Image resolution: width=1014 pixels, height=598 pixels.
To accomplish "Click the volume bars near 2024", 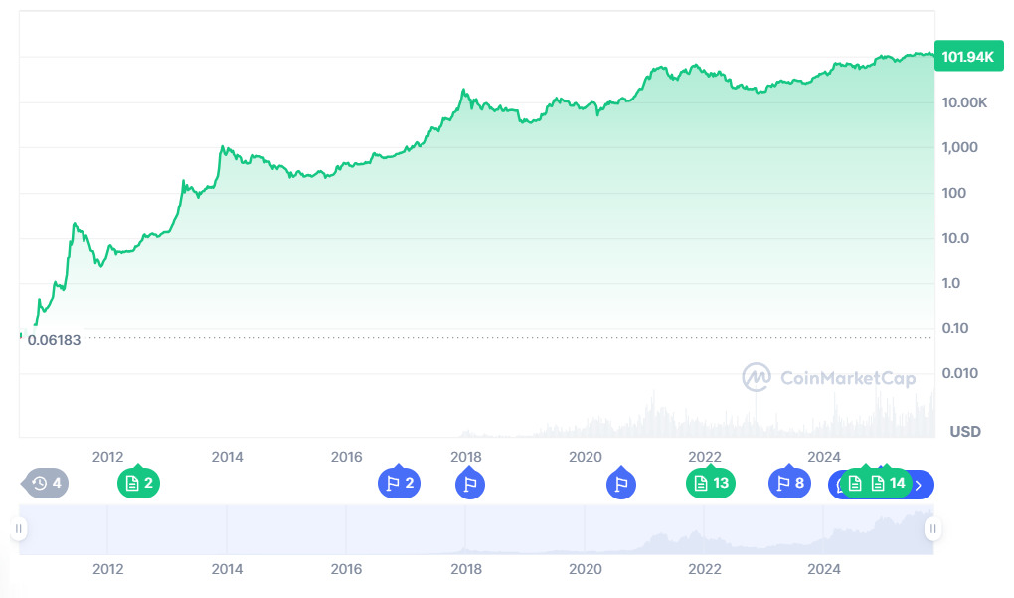I will [824, 425].
